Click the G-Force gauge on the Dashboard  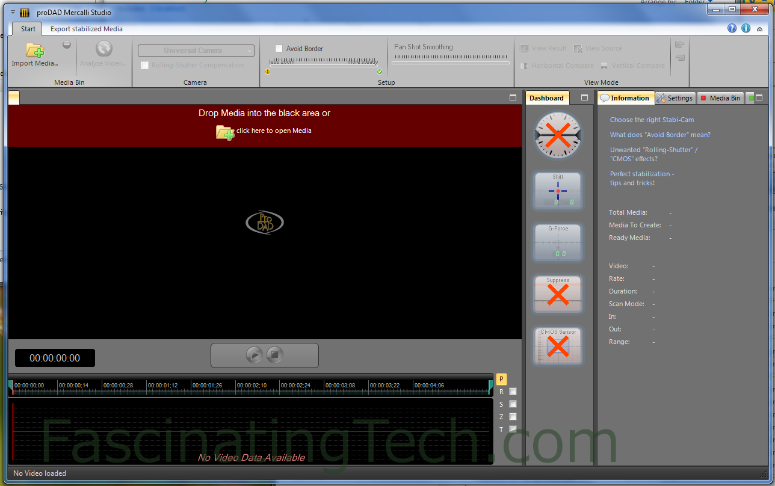point(558,242)
